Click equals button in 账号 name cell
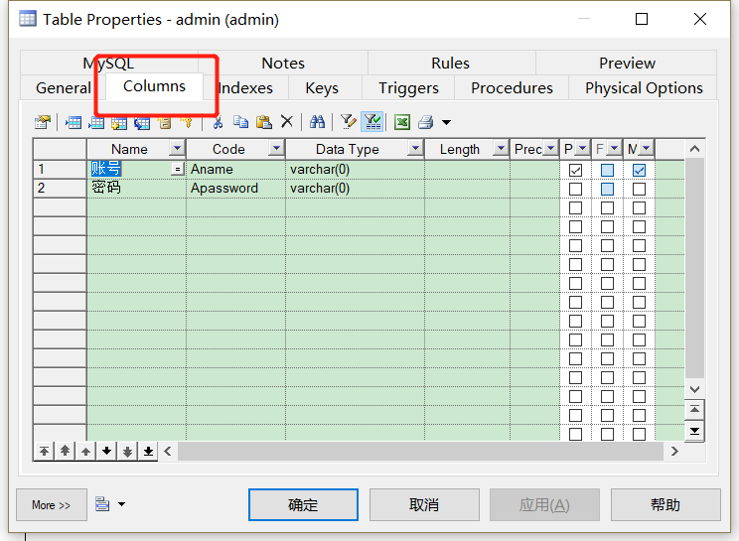 178,169
